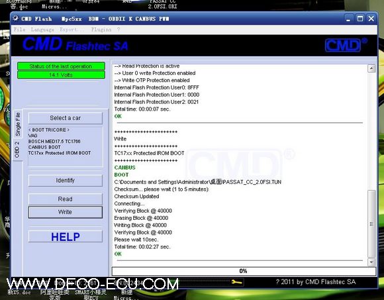
Task: Open the ? help menu item
Action: click(x=119, y=30)
